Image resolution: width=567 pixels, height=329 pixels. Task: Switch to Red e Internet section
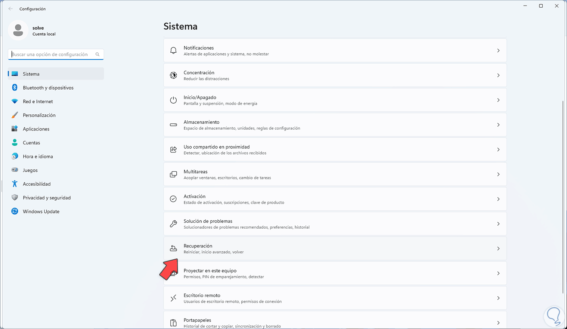point(38,102)
